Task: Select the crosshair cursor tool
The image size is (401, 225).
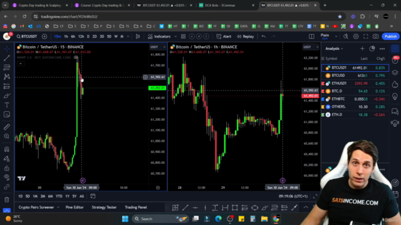Action: click(x=7, y=49)
